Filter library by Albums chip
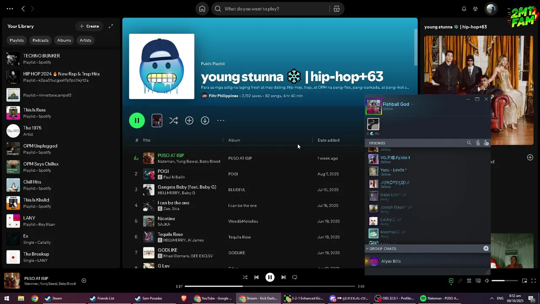The width and height of the screenshot is (540, 304). coord(64,40)
